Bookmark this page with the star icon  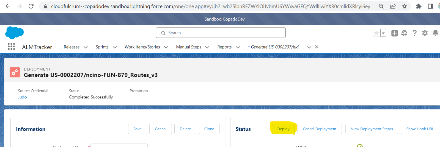click(404, 6)
